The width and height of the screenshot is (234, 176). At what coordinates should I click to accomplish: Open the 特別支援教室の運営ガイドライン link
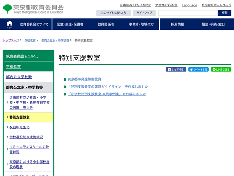pyautogui.click(x=108, y=87)
